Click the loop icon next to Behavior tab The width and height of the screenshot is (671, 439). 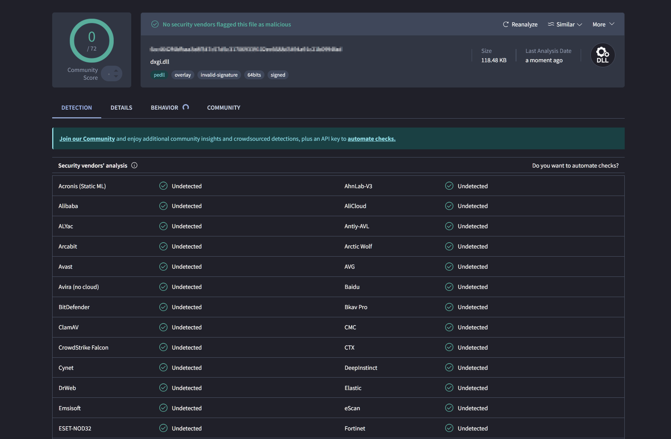pos(186,107)
